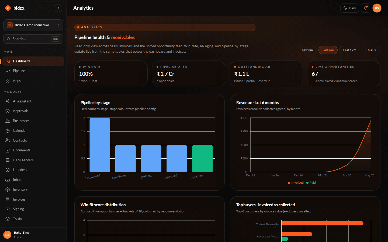This screenshot has height=242, width=388.
Task: Select the Last 3m time range
Action: pyautogui.click(x=307, y=50)
